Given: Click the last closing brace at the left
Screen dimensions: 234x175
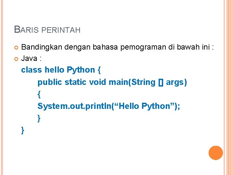Looking at the screenshot, I should click(23, 130).
